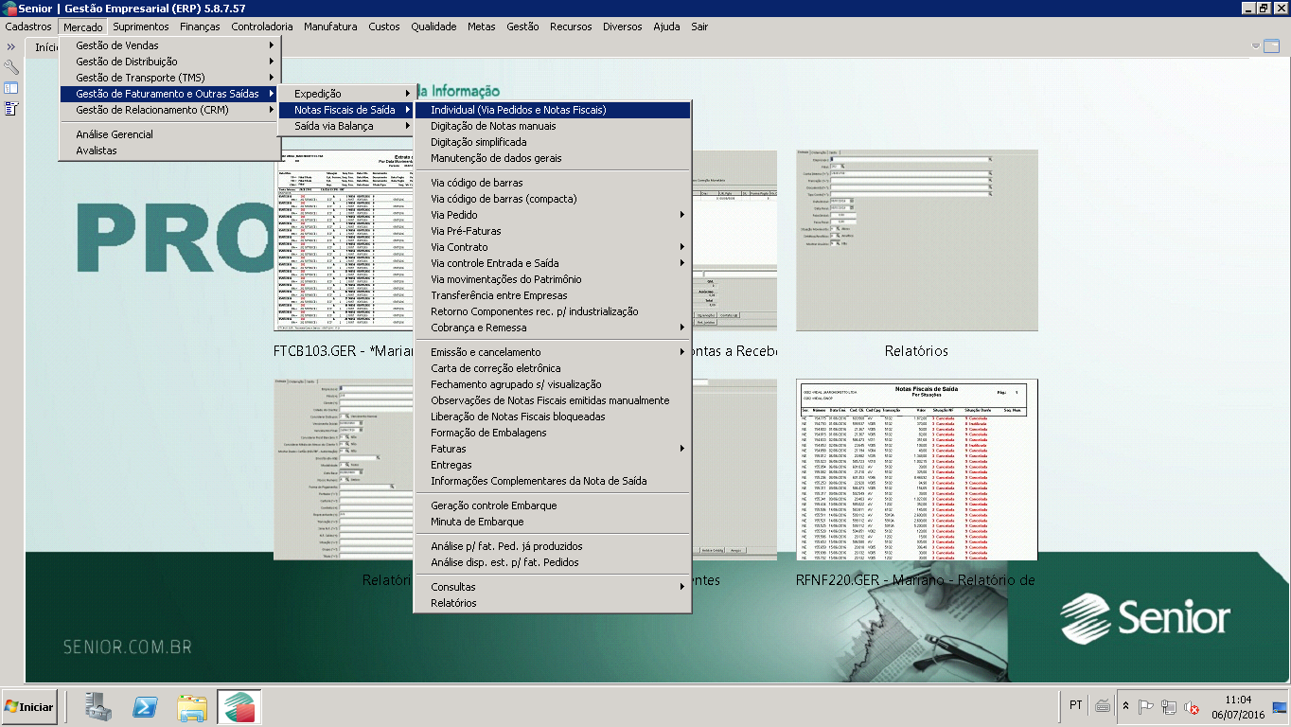
Task: Choose Minuta de Embarque
Action: click(x=553, y=522)
